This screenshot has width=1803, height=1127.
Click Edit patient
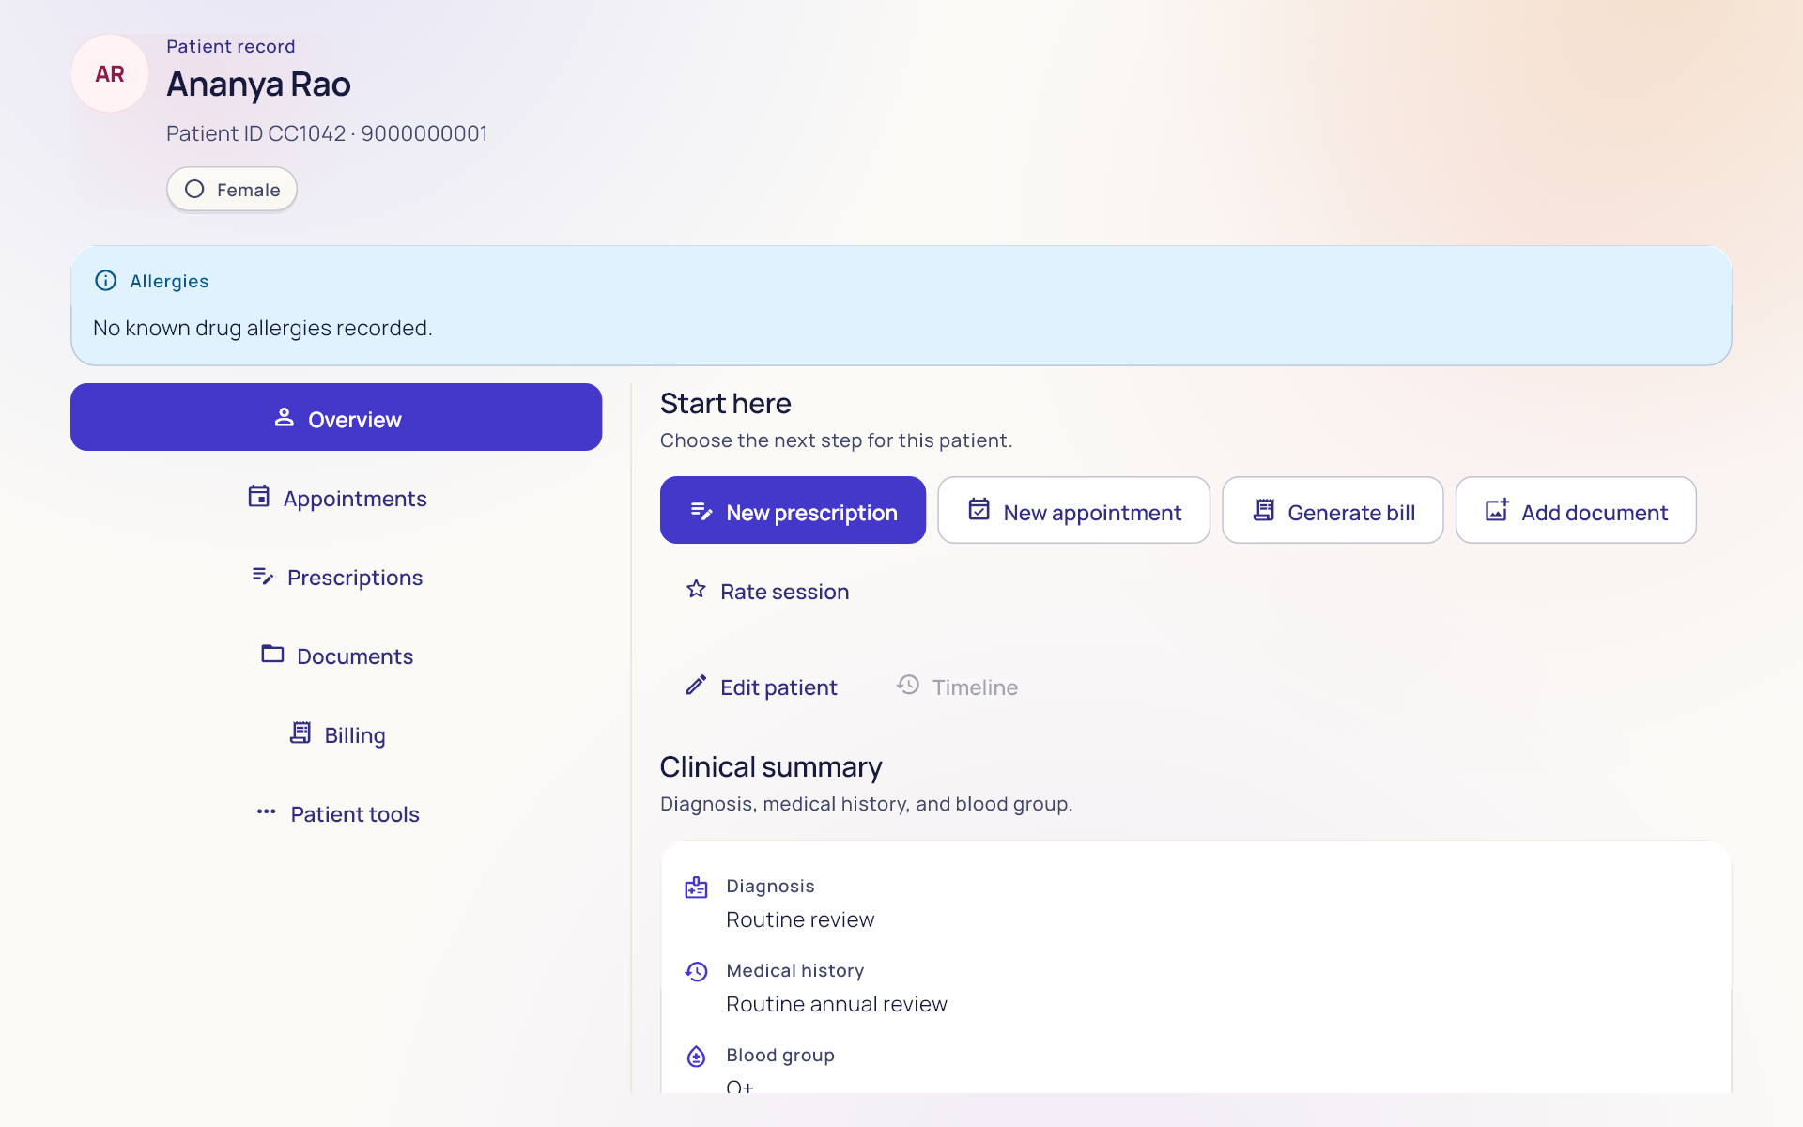(x=761, y=687)
